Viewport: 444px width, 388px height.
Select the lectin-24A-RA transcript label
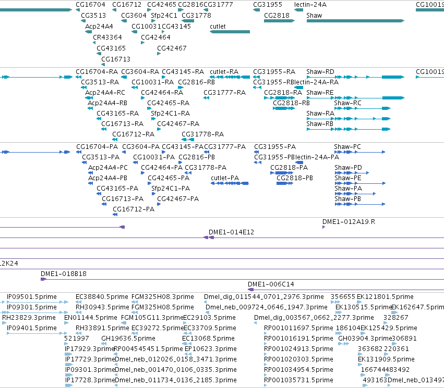316,82
